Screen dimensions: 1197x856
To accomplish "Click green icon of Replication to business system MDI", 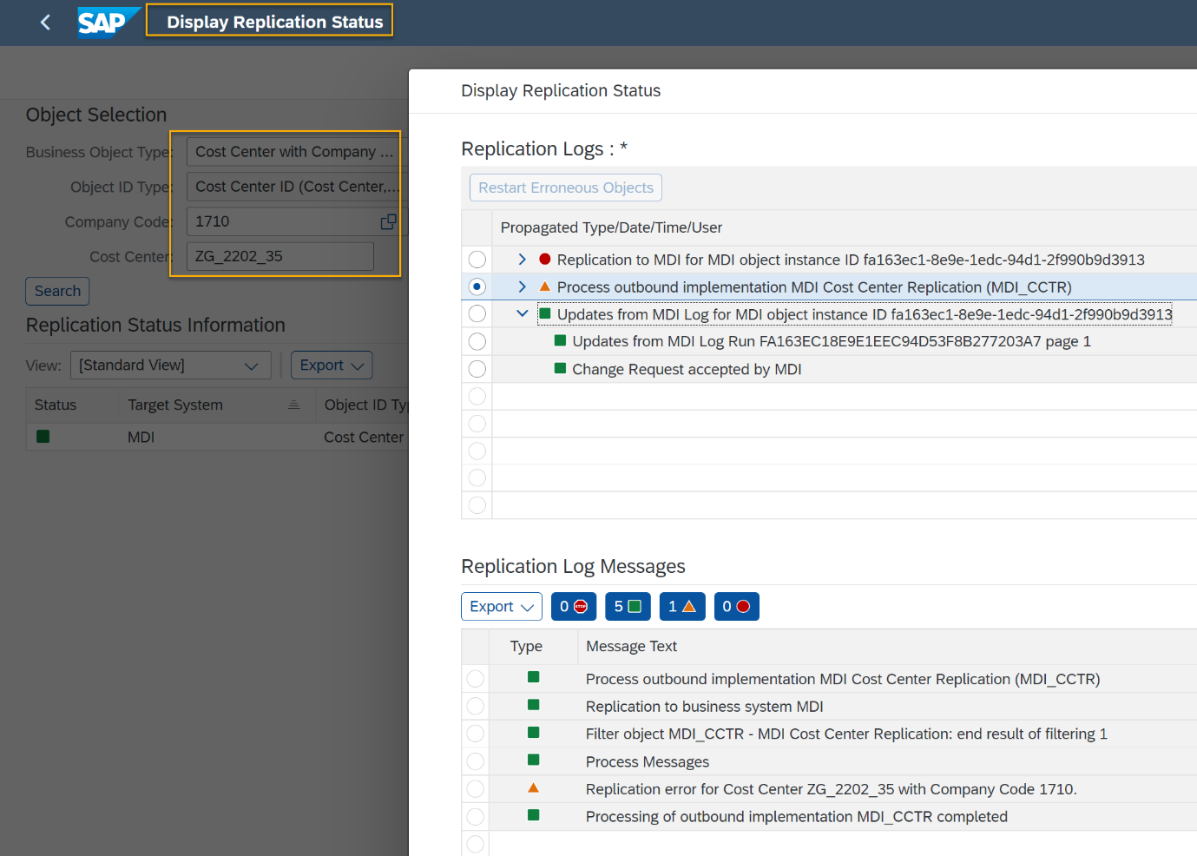I will pyautogui.click(x=534, y=705).
